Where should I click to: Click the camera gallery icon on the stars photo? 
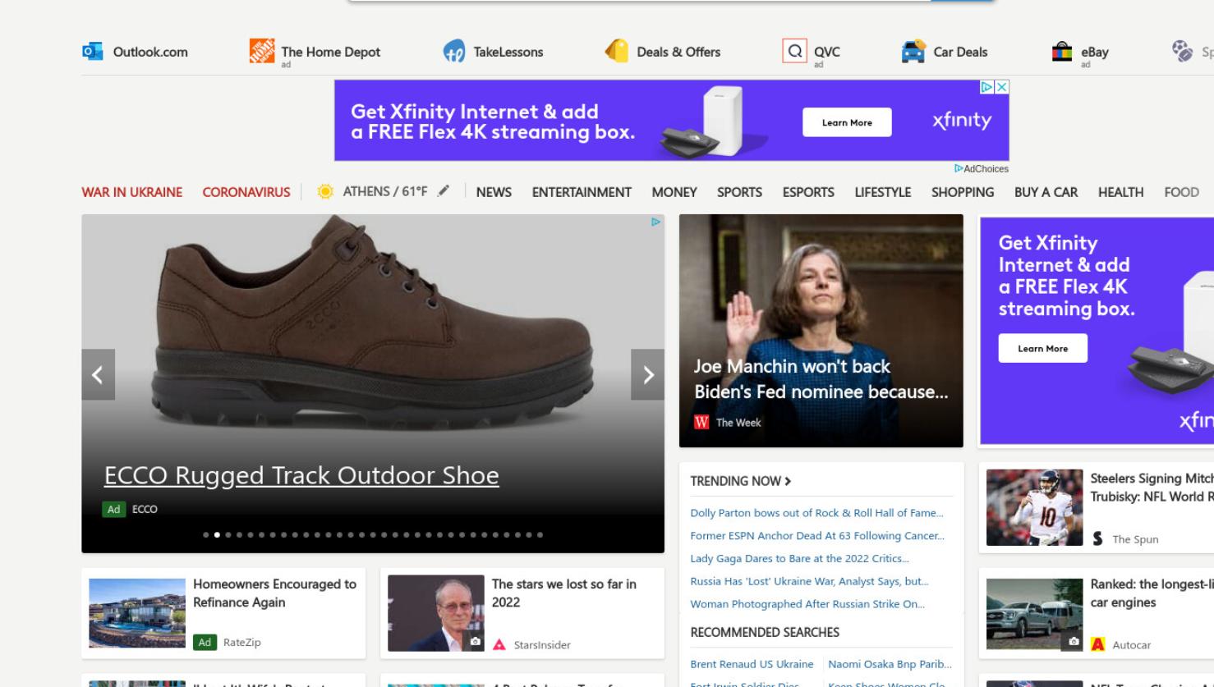point(475,641)
